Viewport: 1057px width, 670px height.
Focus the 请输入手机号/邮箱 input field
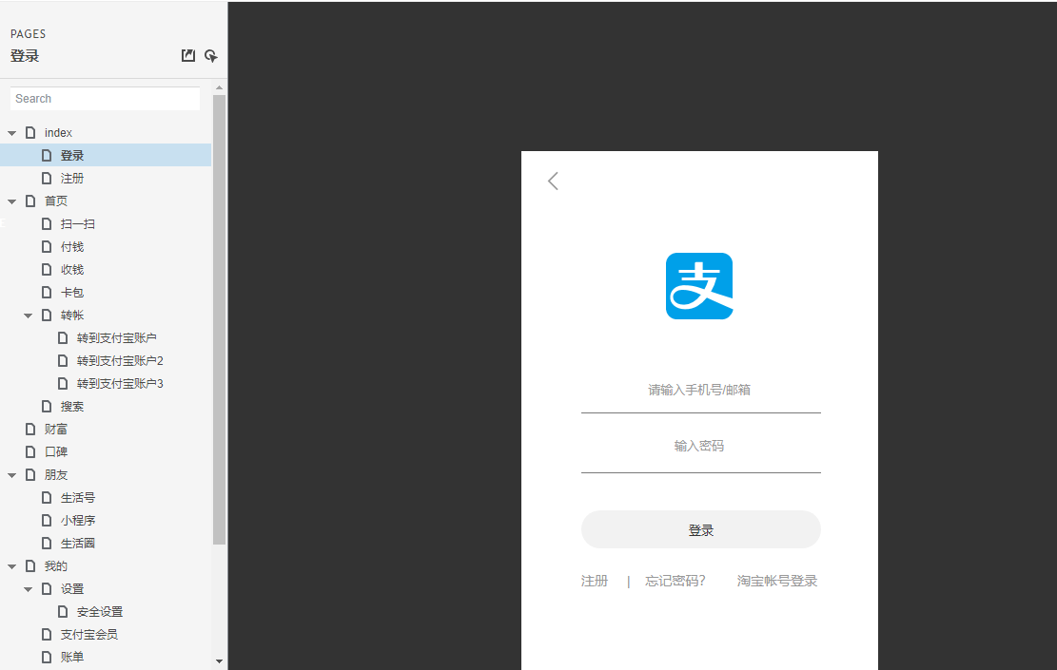pyautogui.click(x=701, y=391)
